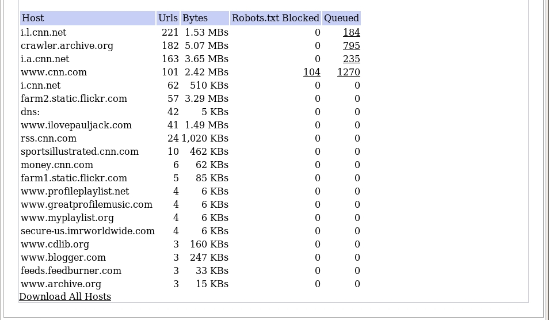Select the crawler.archive.org host name
549x320 pixels.
point(67,45)
